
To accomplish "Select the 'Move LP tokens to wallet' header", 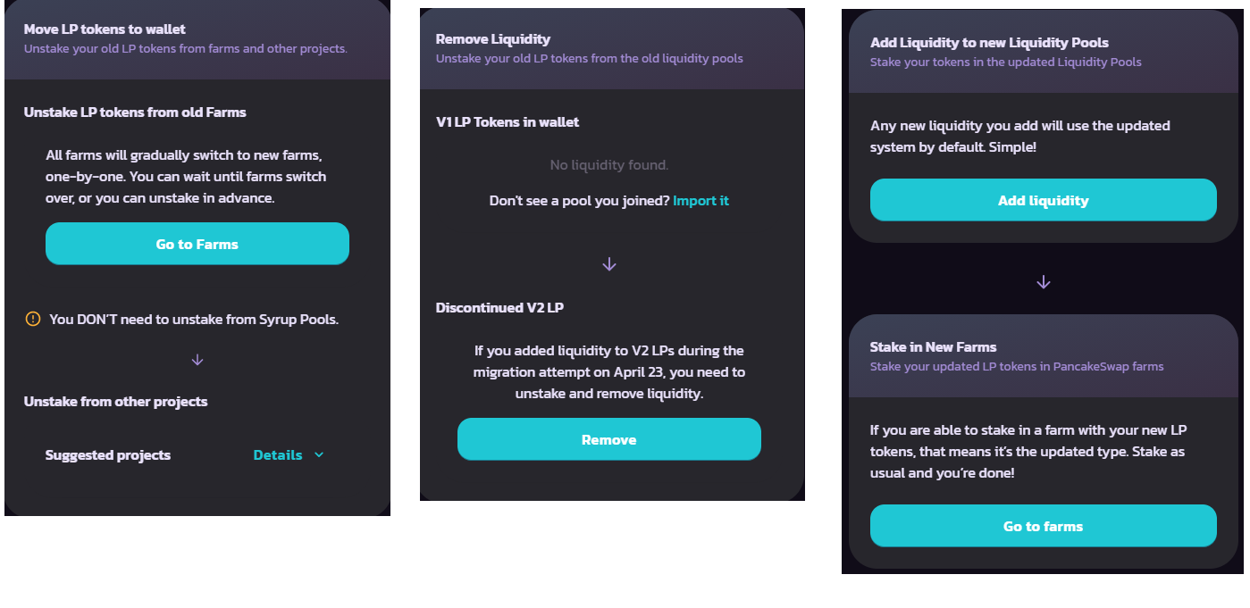I will [105, 29].
